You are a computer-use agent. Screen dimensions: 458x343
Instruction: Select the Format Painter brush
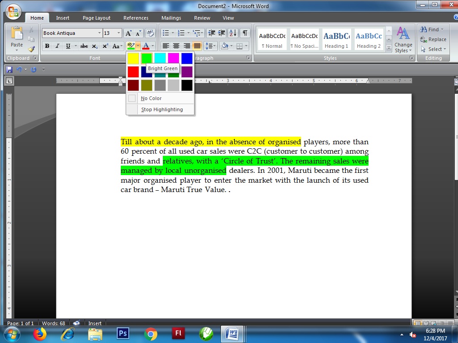(31, 49)
